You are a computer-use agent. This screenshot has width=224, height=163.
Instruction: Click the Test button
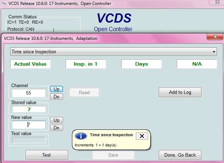click(x=47, y=155)
